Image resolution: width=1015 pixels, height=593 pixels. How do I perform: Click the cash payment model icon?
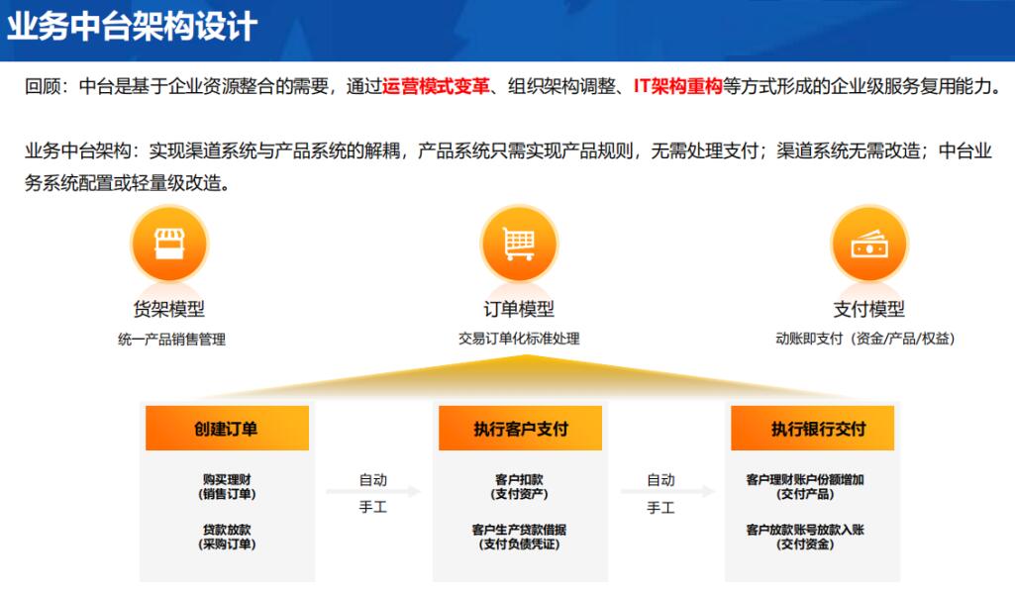[869, 245]
